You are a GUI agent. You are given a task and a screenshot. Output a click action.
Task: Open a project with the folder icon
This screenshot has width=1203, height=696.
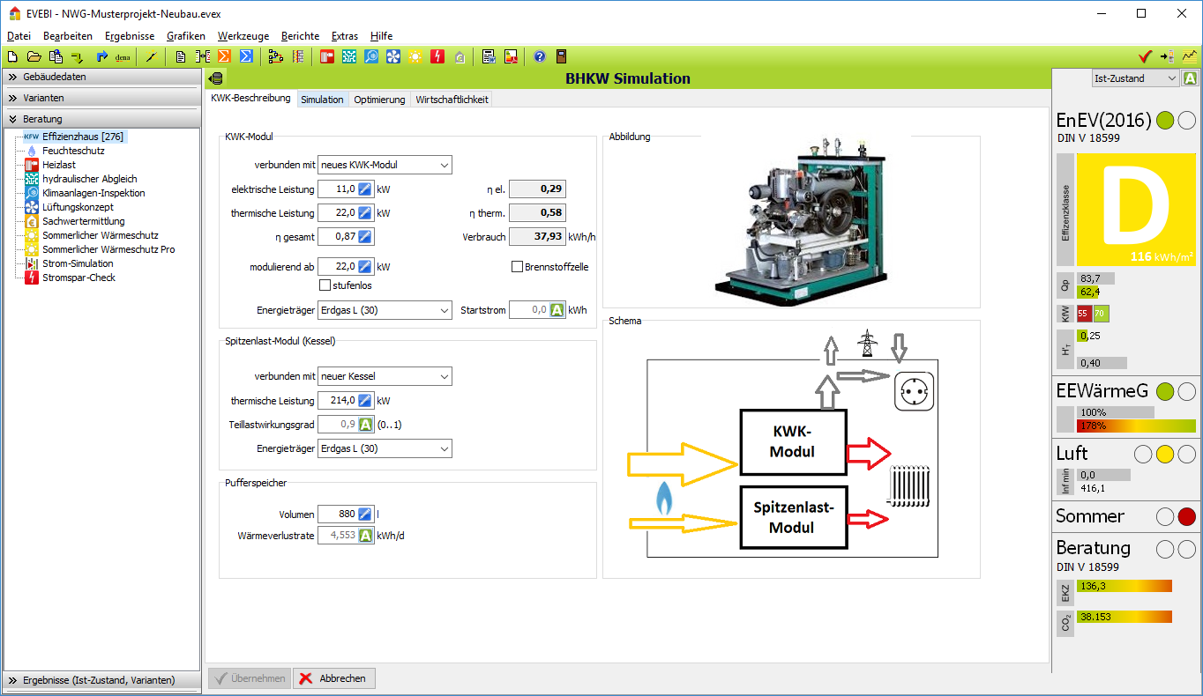click(34, 56)
